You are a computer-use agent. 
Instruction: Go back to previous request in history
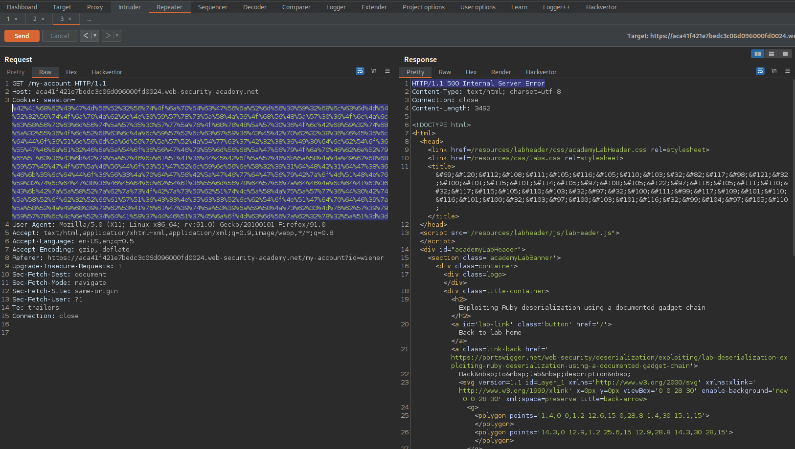(x=86, y=36)
